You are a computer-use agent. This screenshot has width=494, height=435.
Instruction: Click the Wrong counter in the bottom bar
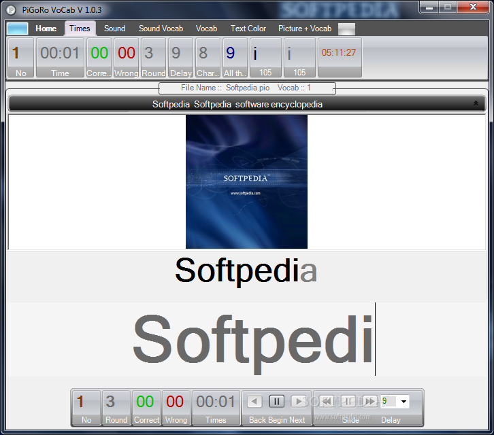(176, 408)
